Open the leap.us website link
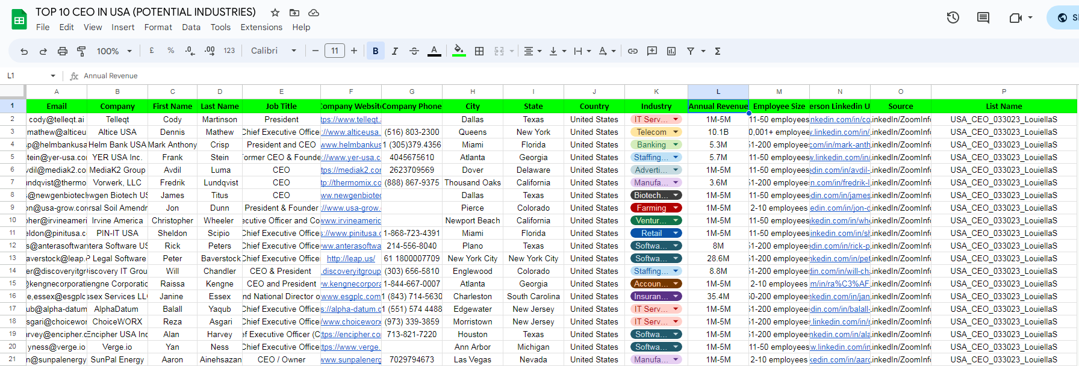Screen dimensions: 1079x366 coord(351,258)
